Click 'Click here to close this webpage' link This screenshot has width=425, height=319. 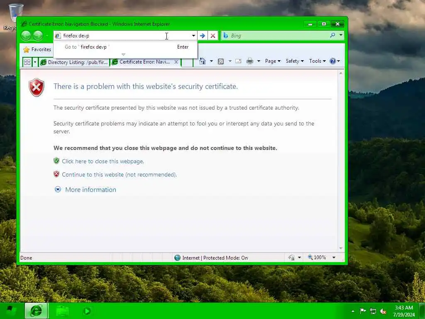pyautogui.click(x=103, y=162)
